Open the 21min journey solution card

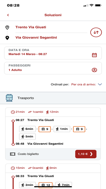[53, 134]
